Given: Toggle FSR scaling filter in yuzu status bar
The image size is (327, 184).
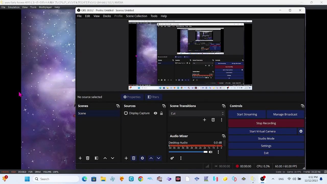Looking at the screenshot, I should click(30, 172).
